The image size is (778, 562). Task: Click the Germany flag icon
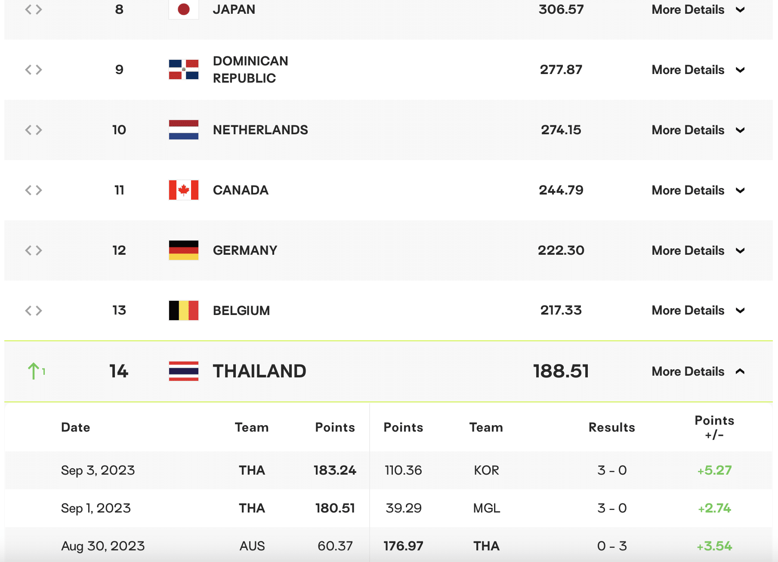click(x=184, y=250)
